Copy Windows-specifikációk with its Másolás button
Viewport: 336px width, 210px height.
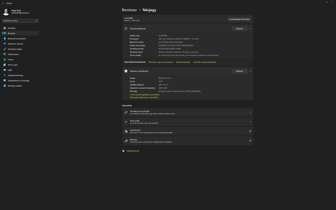click(239, 71)
